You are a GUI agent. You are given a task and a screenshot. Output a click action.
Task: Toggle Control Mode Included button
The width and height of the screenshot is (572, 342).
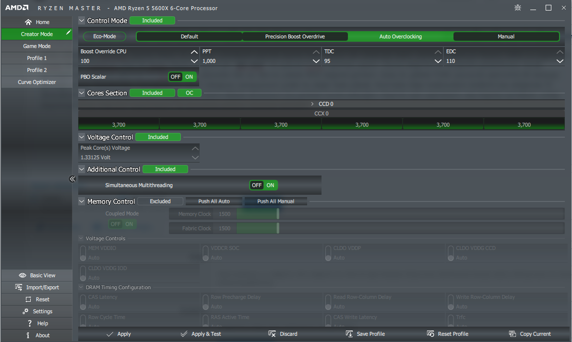click(x=152, y=21)
